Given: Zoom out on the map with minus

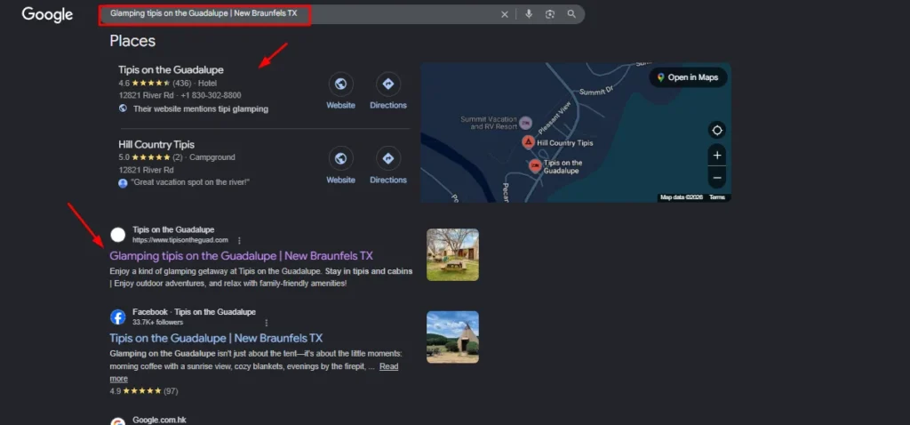Looking at the screenshot, I should [717, 178].
